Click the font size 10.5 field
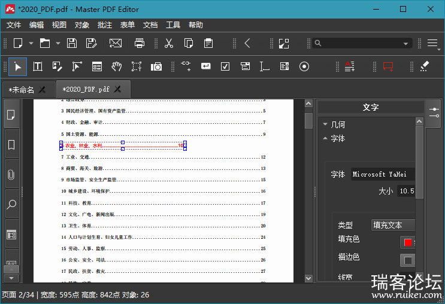 (x=406, y=191)
